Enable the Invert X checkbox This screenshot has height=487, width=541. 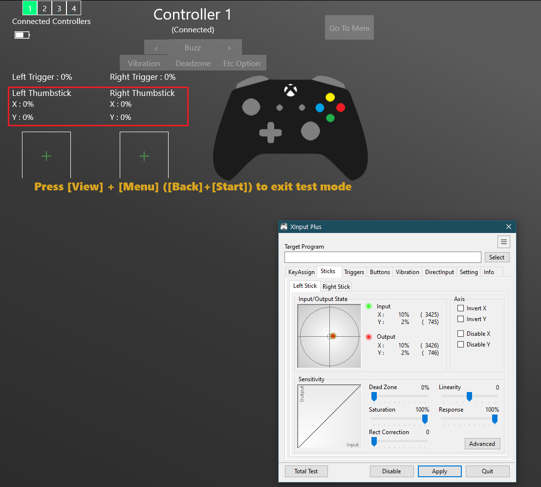(460, 308)
